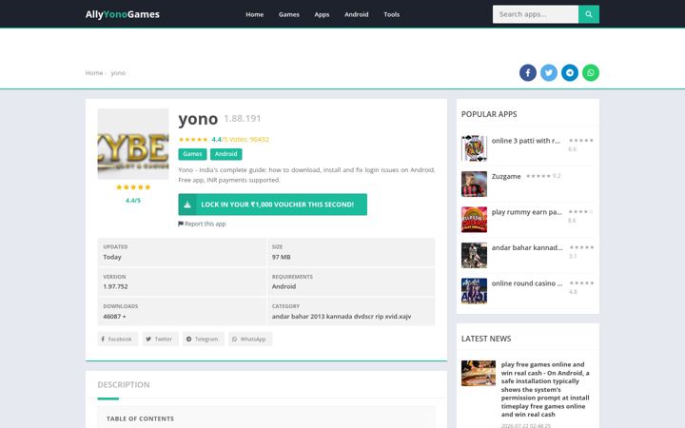Open the Apps menu item
Viewport: 685px width, 428px height.
(322, 14)
